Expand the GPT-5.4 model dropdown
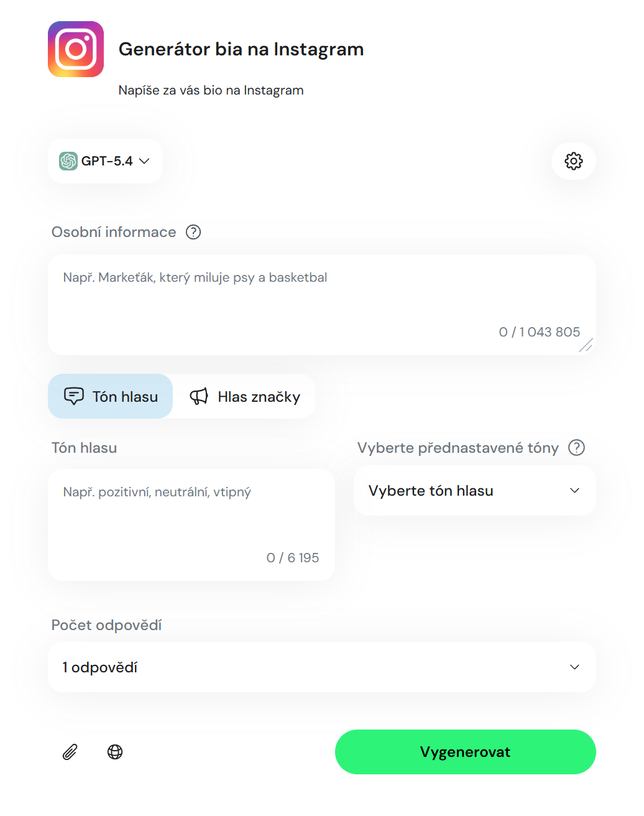Image resolution: width=644 pixels, height=816 pixels. tap(105, 161)
